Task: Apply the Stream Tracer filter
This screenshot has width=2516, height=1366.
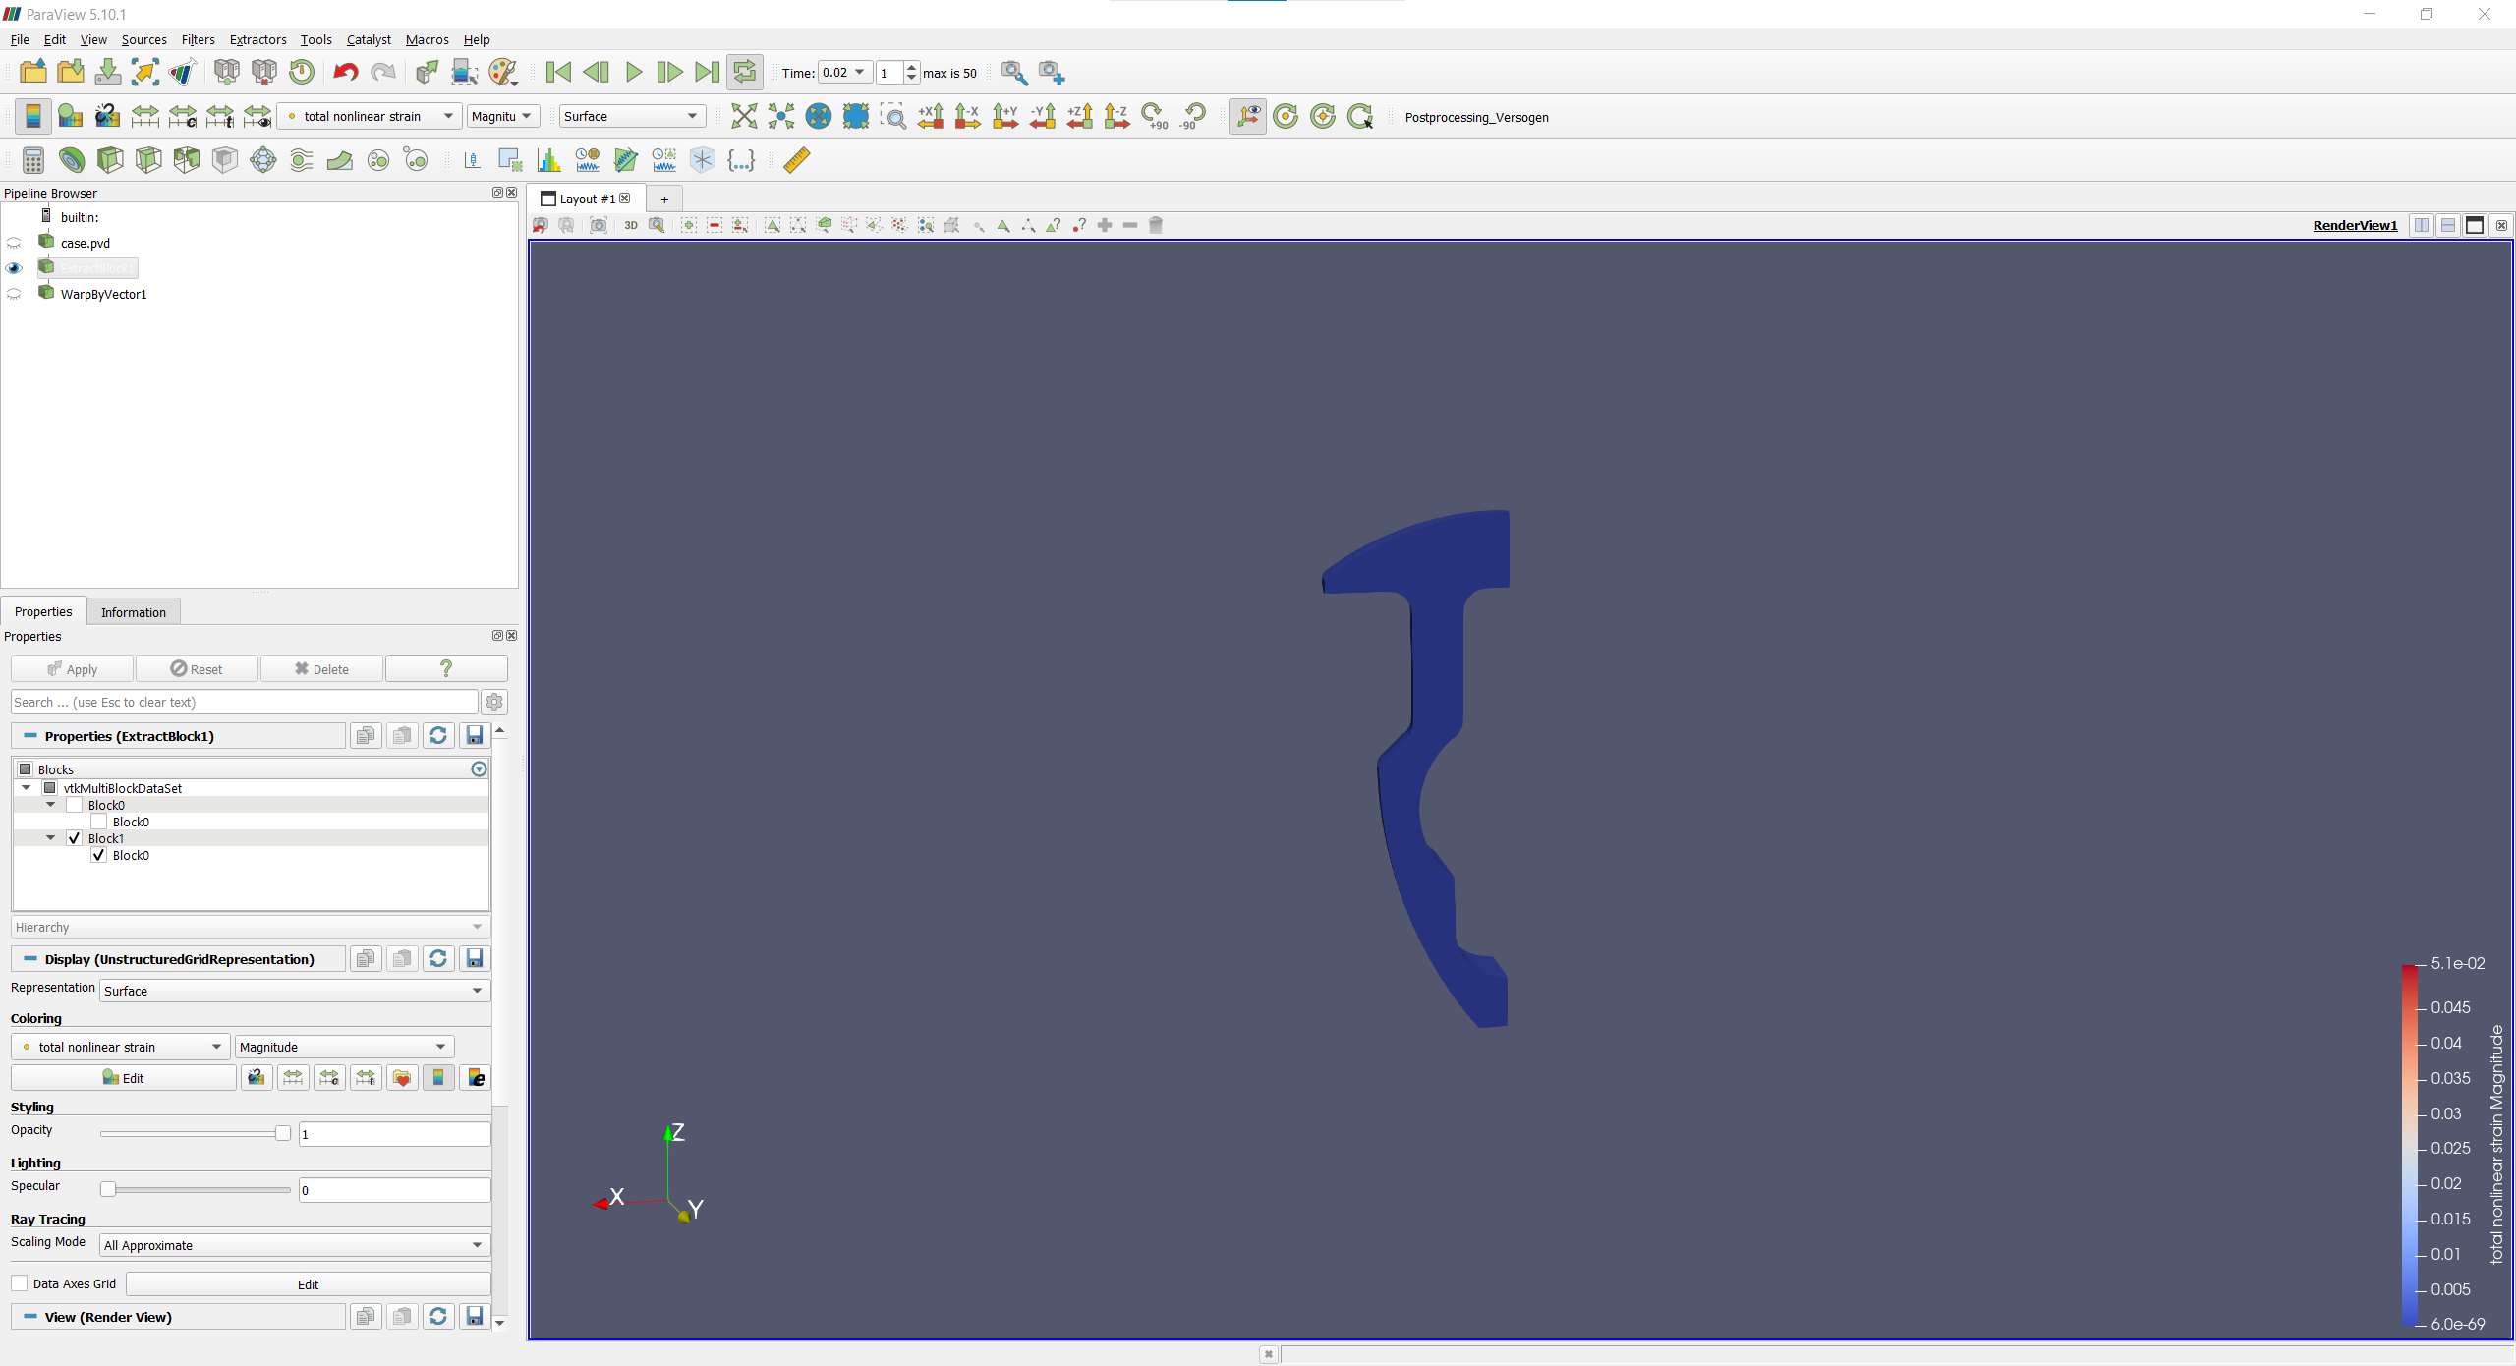Action: click(301, 160)
